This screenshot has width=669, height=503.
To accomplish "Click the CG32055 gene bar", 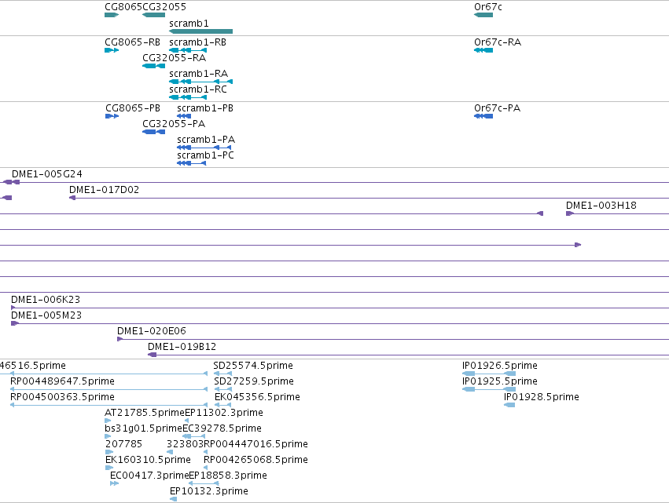I will (153, 15).
